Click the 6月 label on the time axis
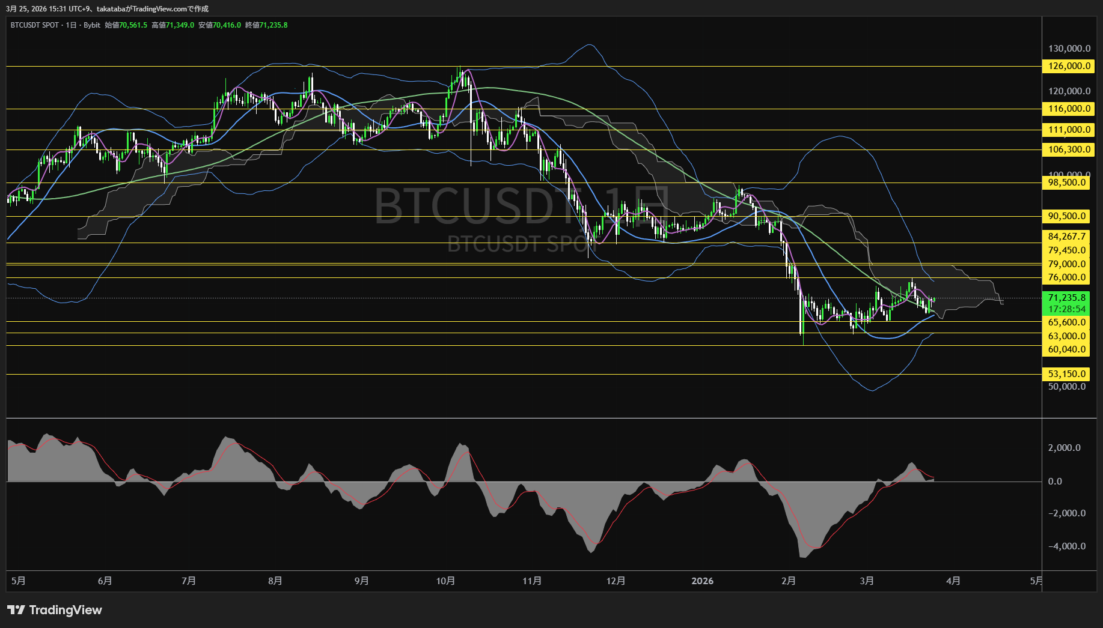 (105, 581)
